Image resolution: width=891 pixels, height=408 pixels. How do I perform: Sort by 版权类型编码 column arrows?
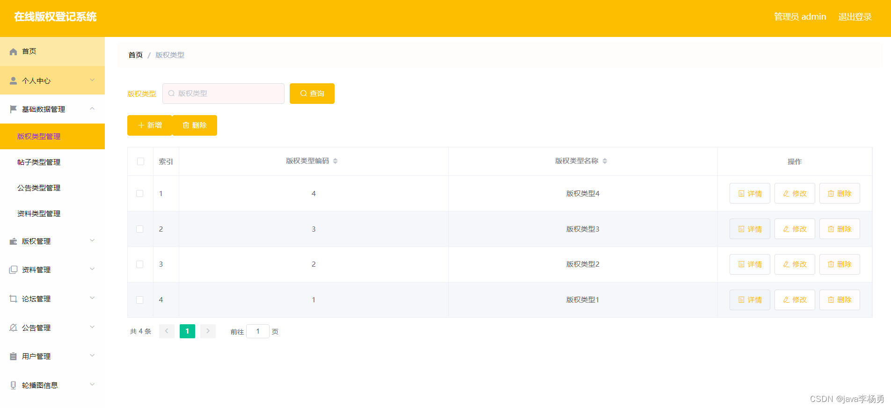point(336,161)
